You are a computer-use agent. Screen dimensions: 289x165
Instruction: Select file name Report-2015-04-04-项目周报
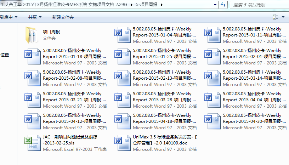(254, 97)
